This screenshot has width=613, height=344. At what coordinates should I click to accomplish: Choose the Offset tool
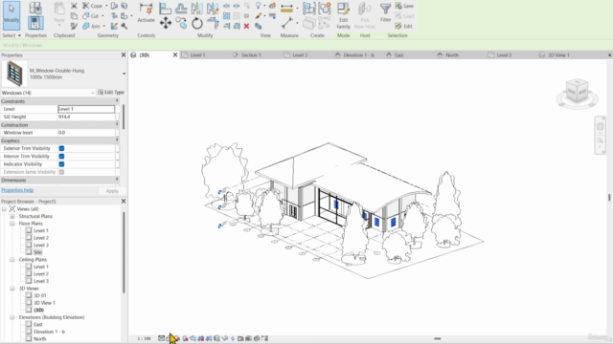[181, 8]
